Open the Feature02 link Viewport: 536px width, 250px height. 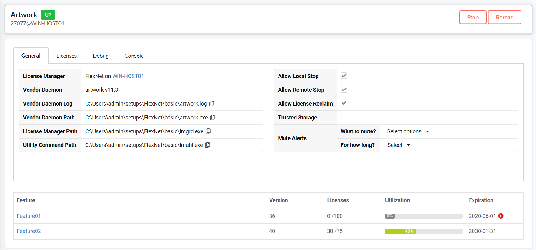tap(29, 231)
